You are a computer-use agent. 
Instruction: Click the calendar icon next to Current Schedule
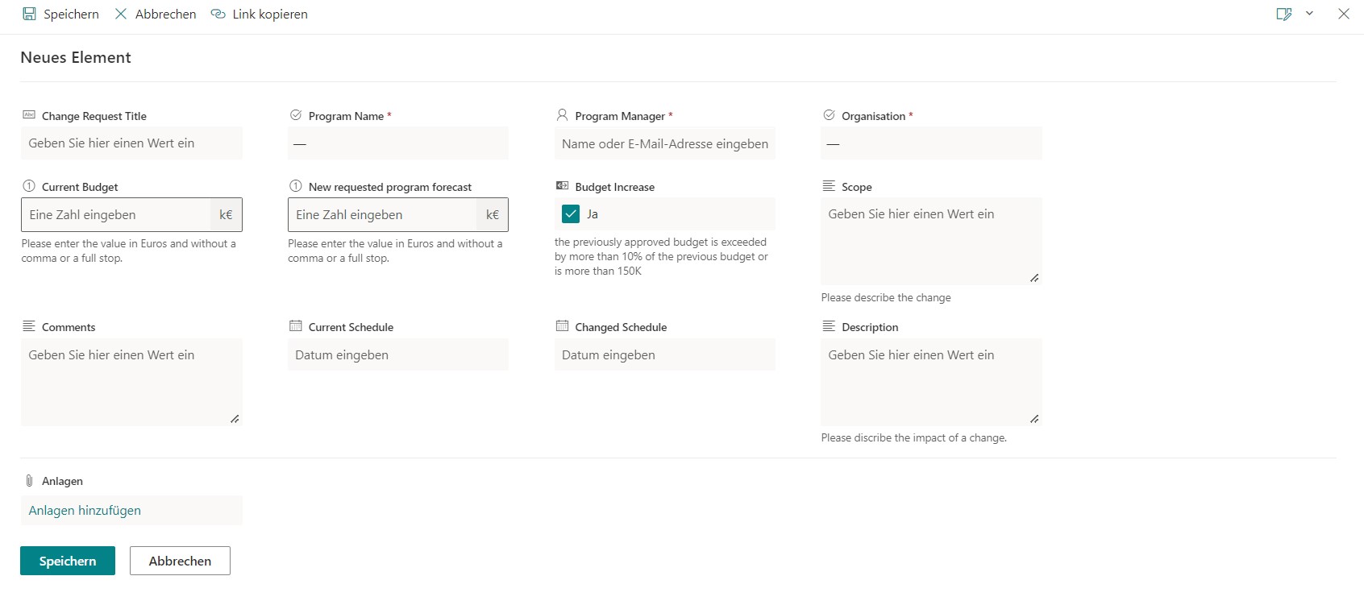296,326
